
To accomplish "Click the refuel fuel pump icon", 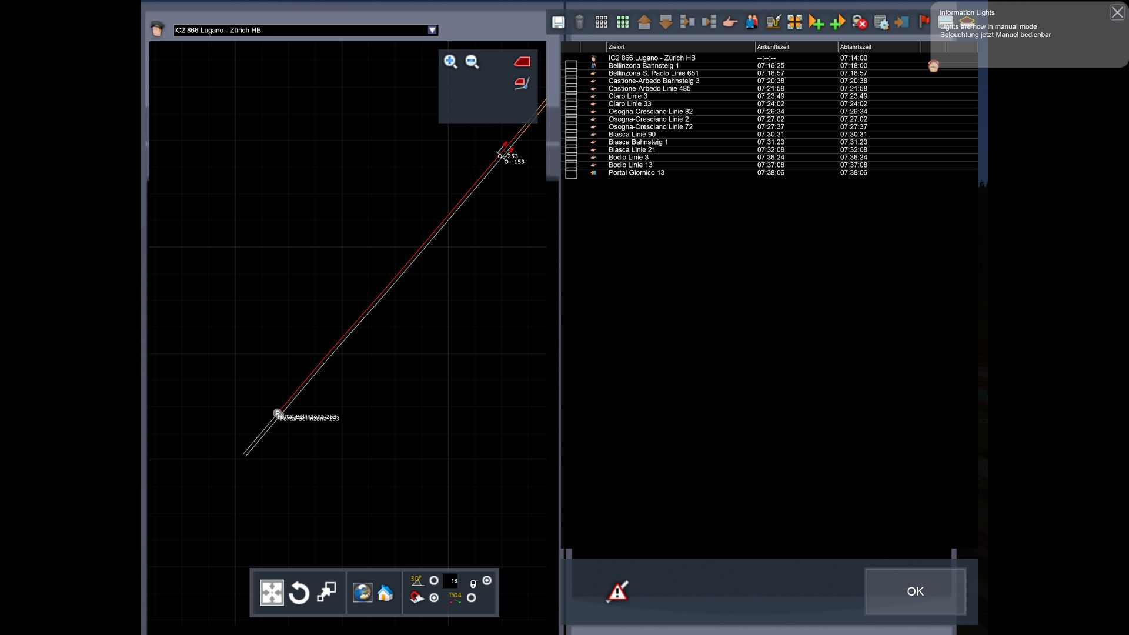I will click(x=773, y=22).
